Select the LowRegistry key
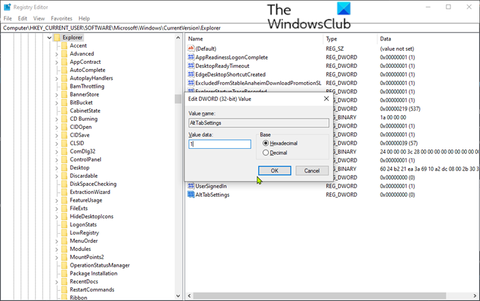 (84, 232)
